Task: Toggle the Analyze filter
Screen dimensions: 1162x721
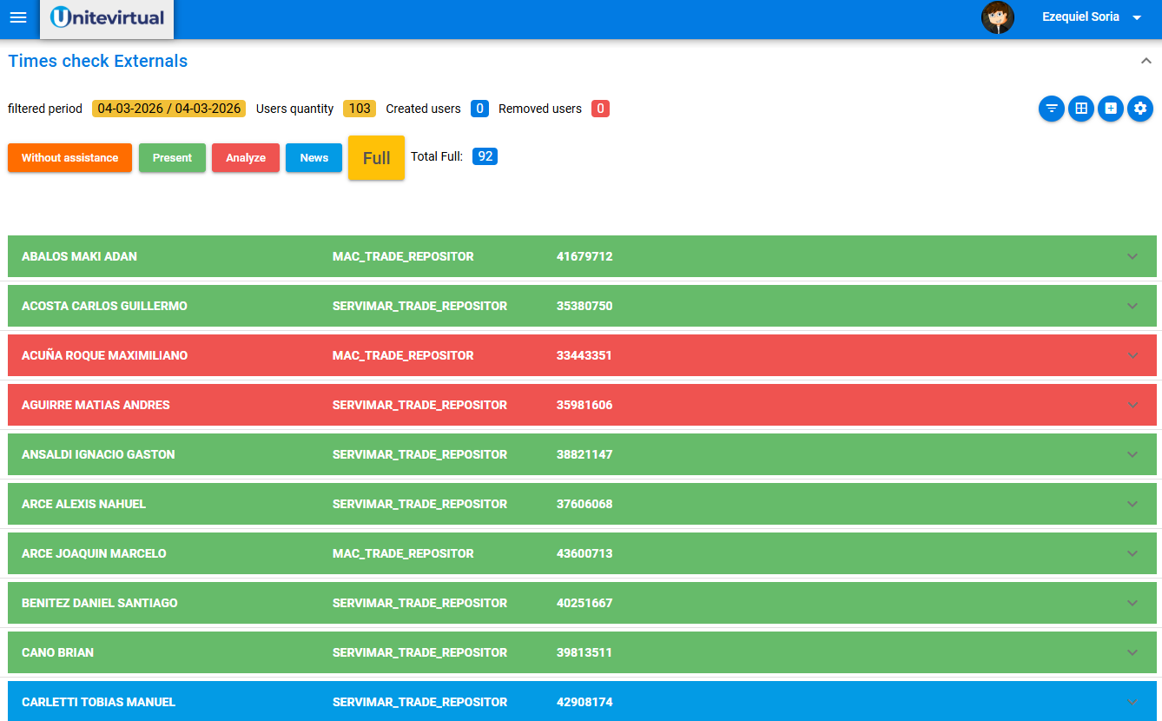Action: coord(245,157)
